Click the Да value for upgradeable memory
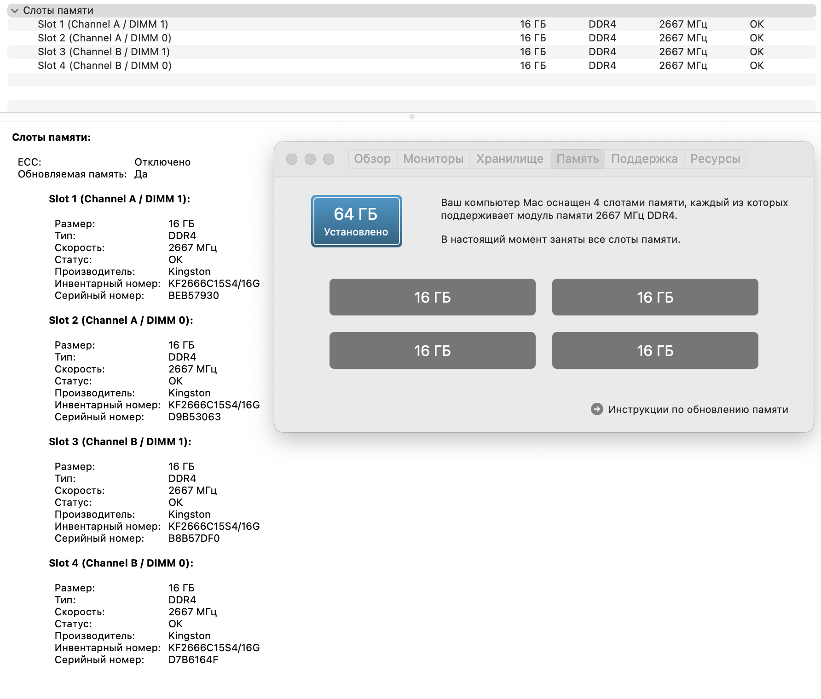The height and width of the screenshot is (699, 821). (x=141, y=174)
